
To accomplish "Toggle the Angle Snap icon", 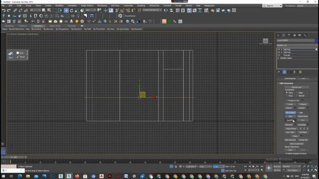I will pos(123,10).
